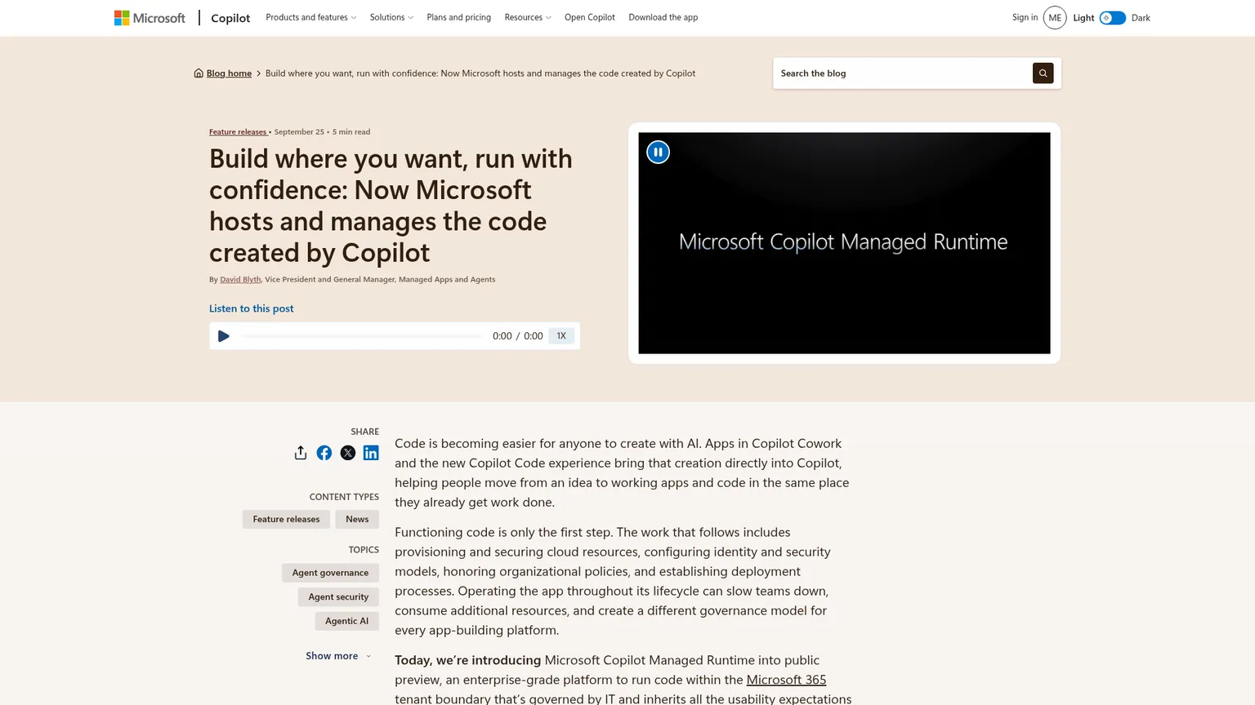
Task: Focus the Search the blog field
Action: [x=903, y=73]
